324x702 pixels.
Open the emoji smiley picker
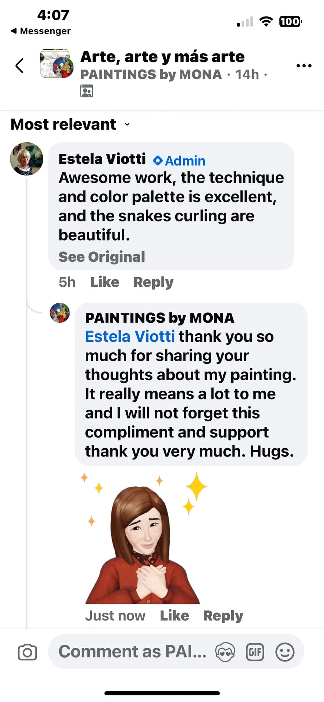(x=285, y=652)
